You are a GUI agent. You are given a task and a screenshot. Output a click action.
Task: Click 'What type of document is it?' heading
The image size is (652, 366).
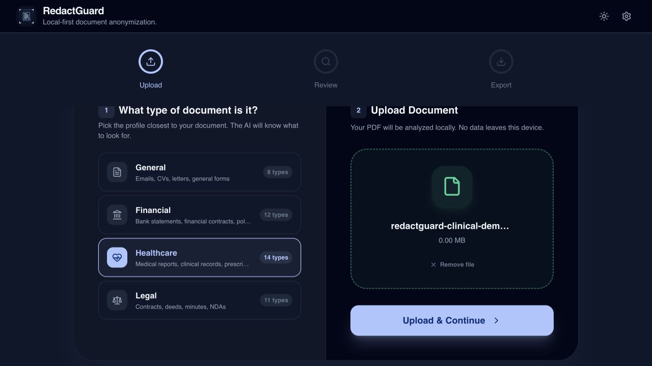click(x=188, y=110)
